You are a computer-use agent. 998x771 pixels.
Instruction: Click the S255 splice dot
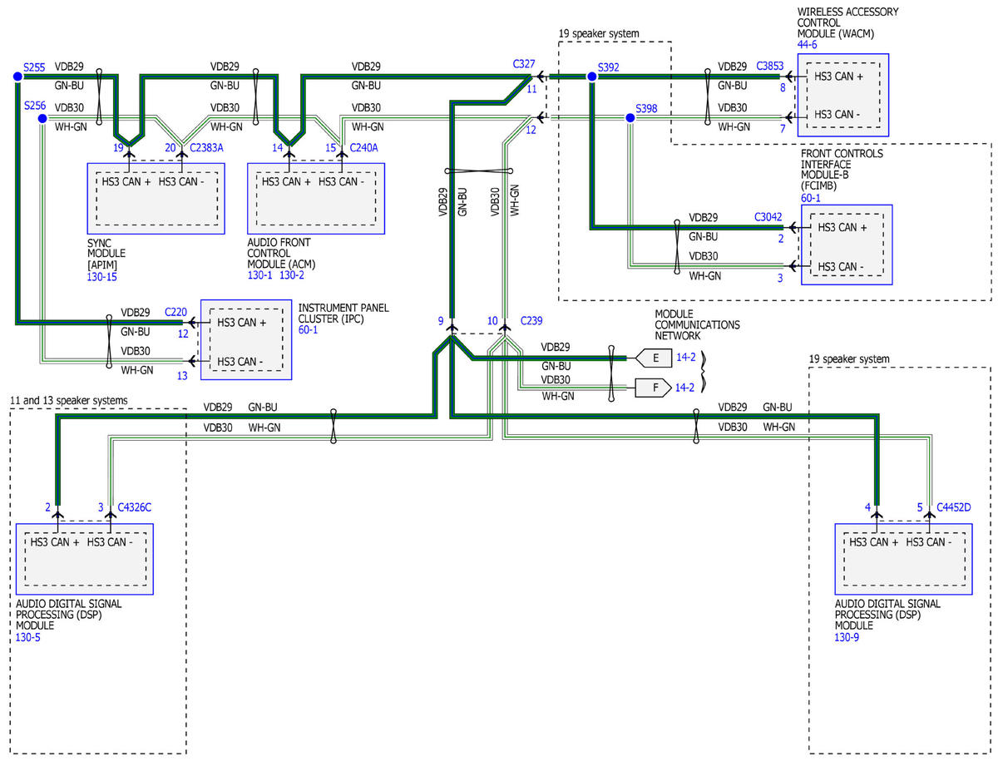click(17, 77)
